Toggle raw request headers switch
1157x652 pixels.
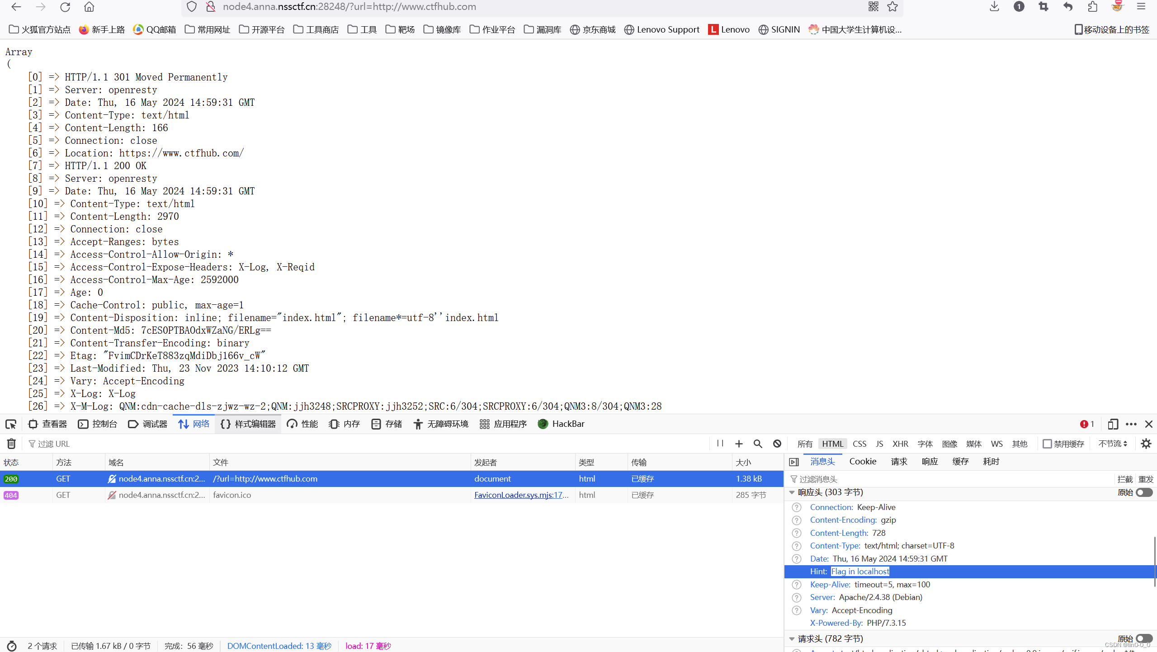(x=1144, y=638)
